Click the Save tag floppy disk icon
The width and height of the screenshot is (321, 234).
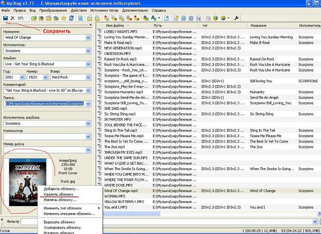(5, 18)
